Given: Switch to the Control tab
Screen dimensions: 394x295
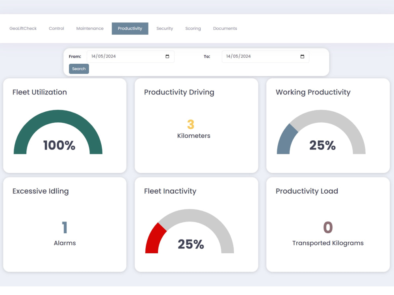Looking at the screenshot, I should [56, 28].
